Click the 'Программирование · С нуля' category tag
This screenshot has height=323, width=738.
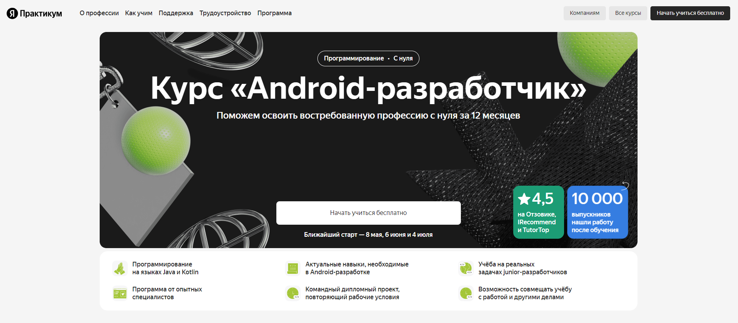(x=368, y=59)
